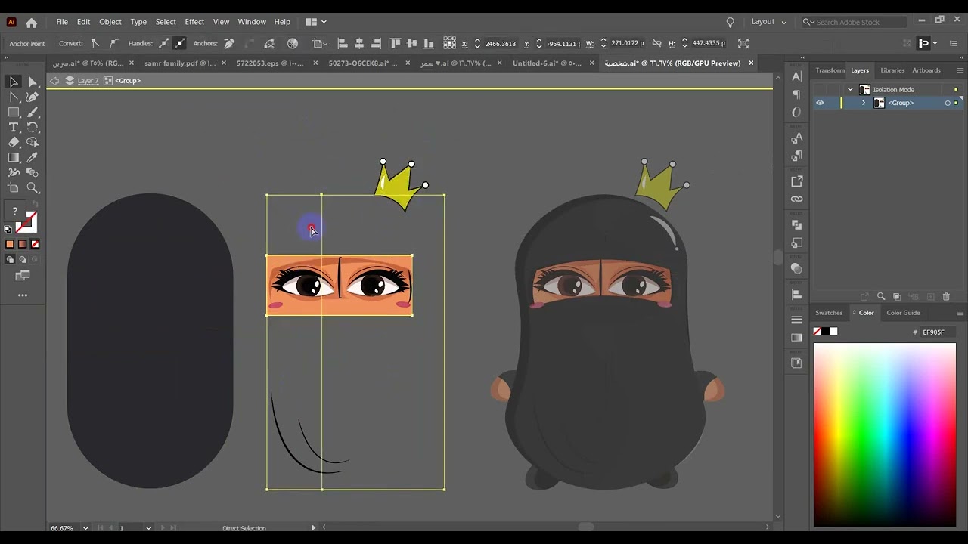Set paint mode to None button
This screenshot has width=968, height=544.
35,244
